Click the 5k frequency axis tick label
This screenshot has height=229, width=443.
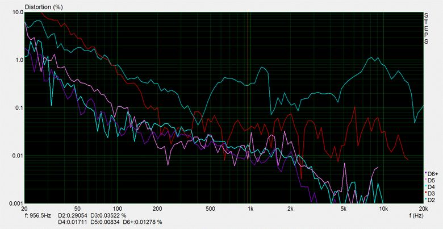[343, 209]
